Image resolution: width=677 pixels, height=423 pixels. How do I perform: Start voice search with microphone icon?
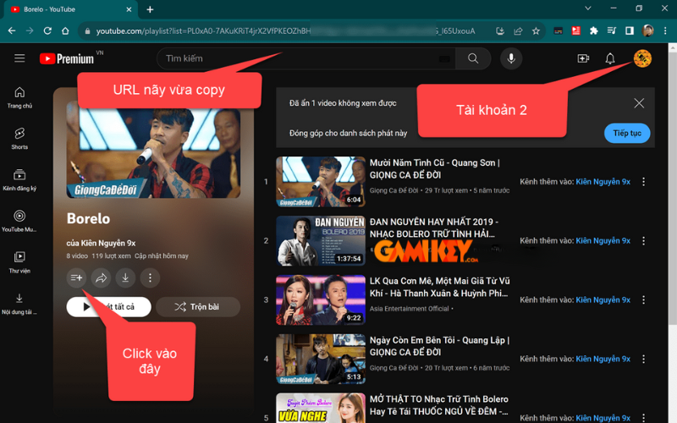click(511, 58)
